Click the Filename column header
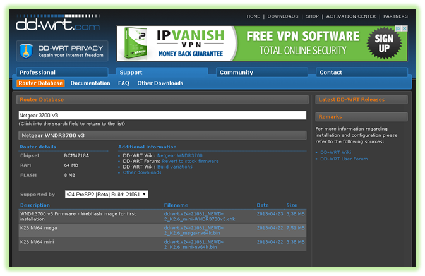Image resolution: width=425 pixels, height=276 pixels. (176, 205)
